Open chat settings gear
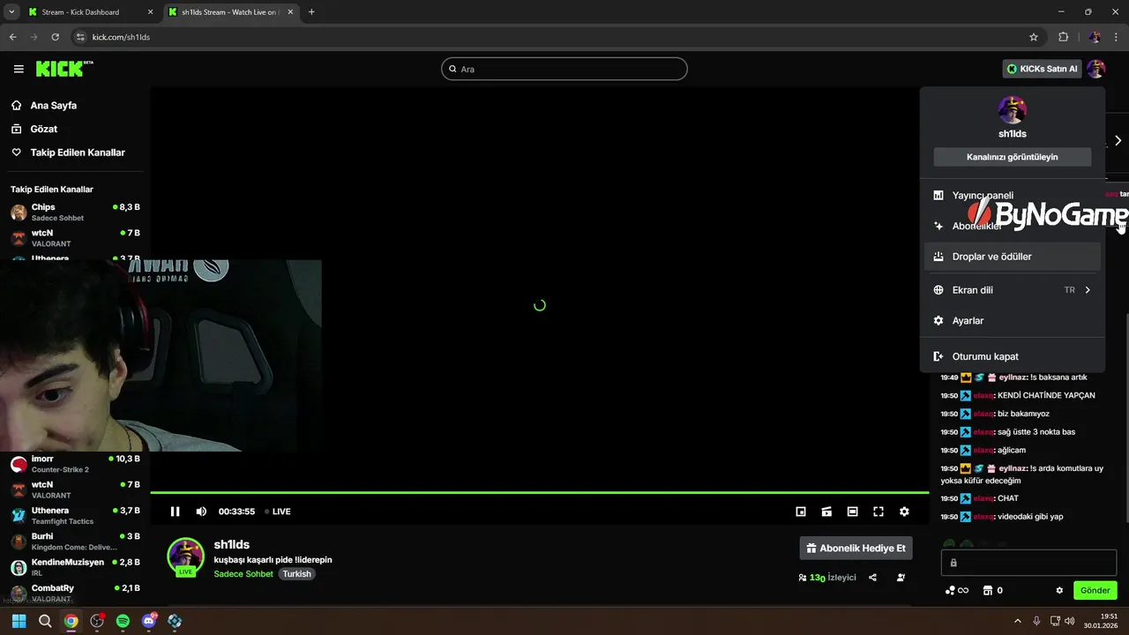This screenshot has height=635, width=1129. click(x=1059, y=591)
